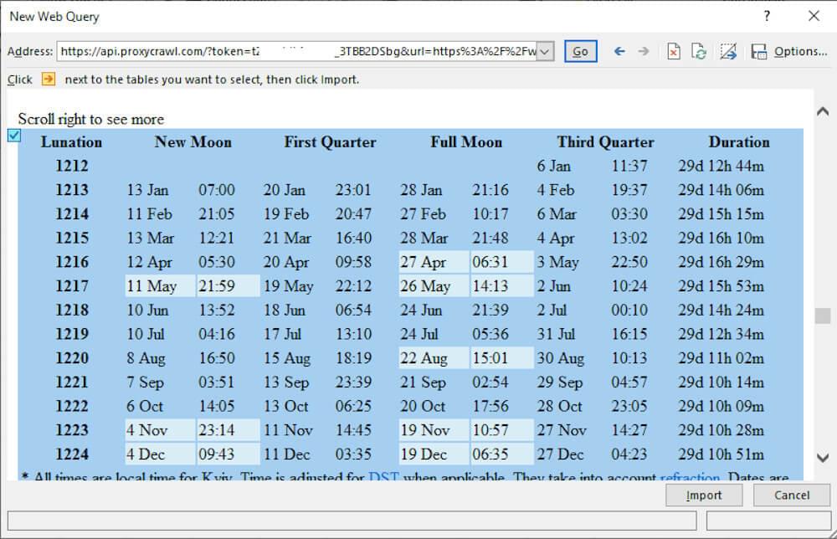The height and width of the screenshot is (539, 837).
Task: Click the yellow arrow in the instructions
Action: (48, 80)
